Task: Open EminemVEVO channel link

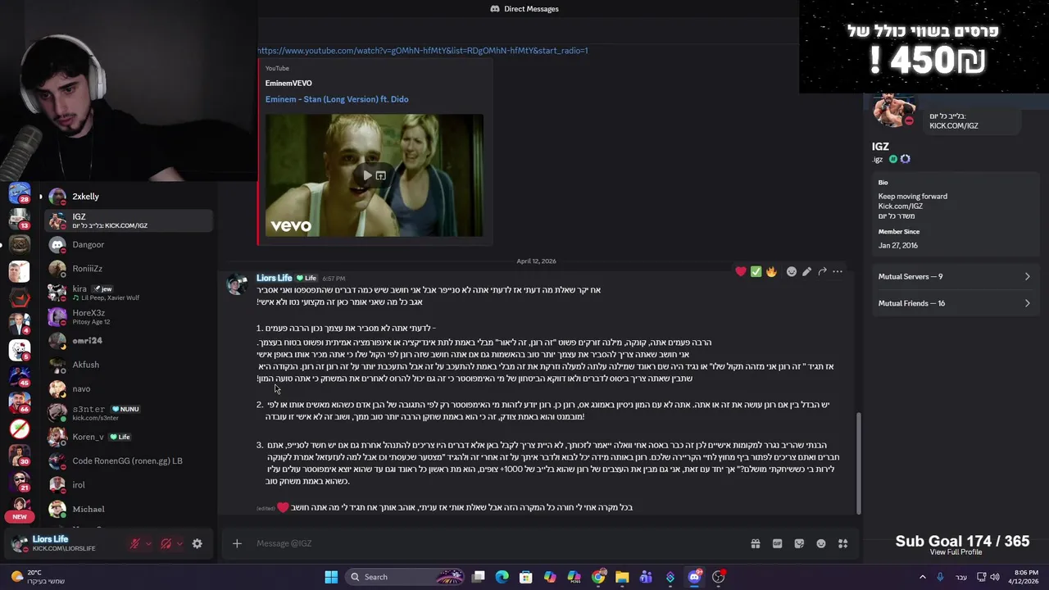Action: click(x=288, y=83)
